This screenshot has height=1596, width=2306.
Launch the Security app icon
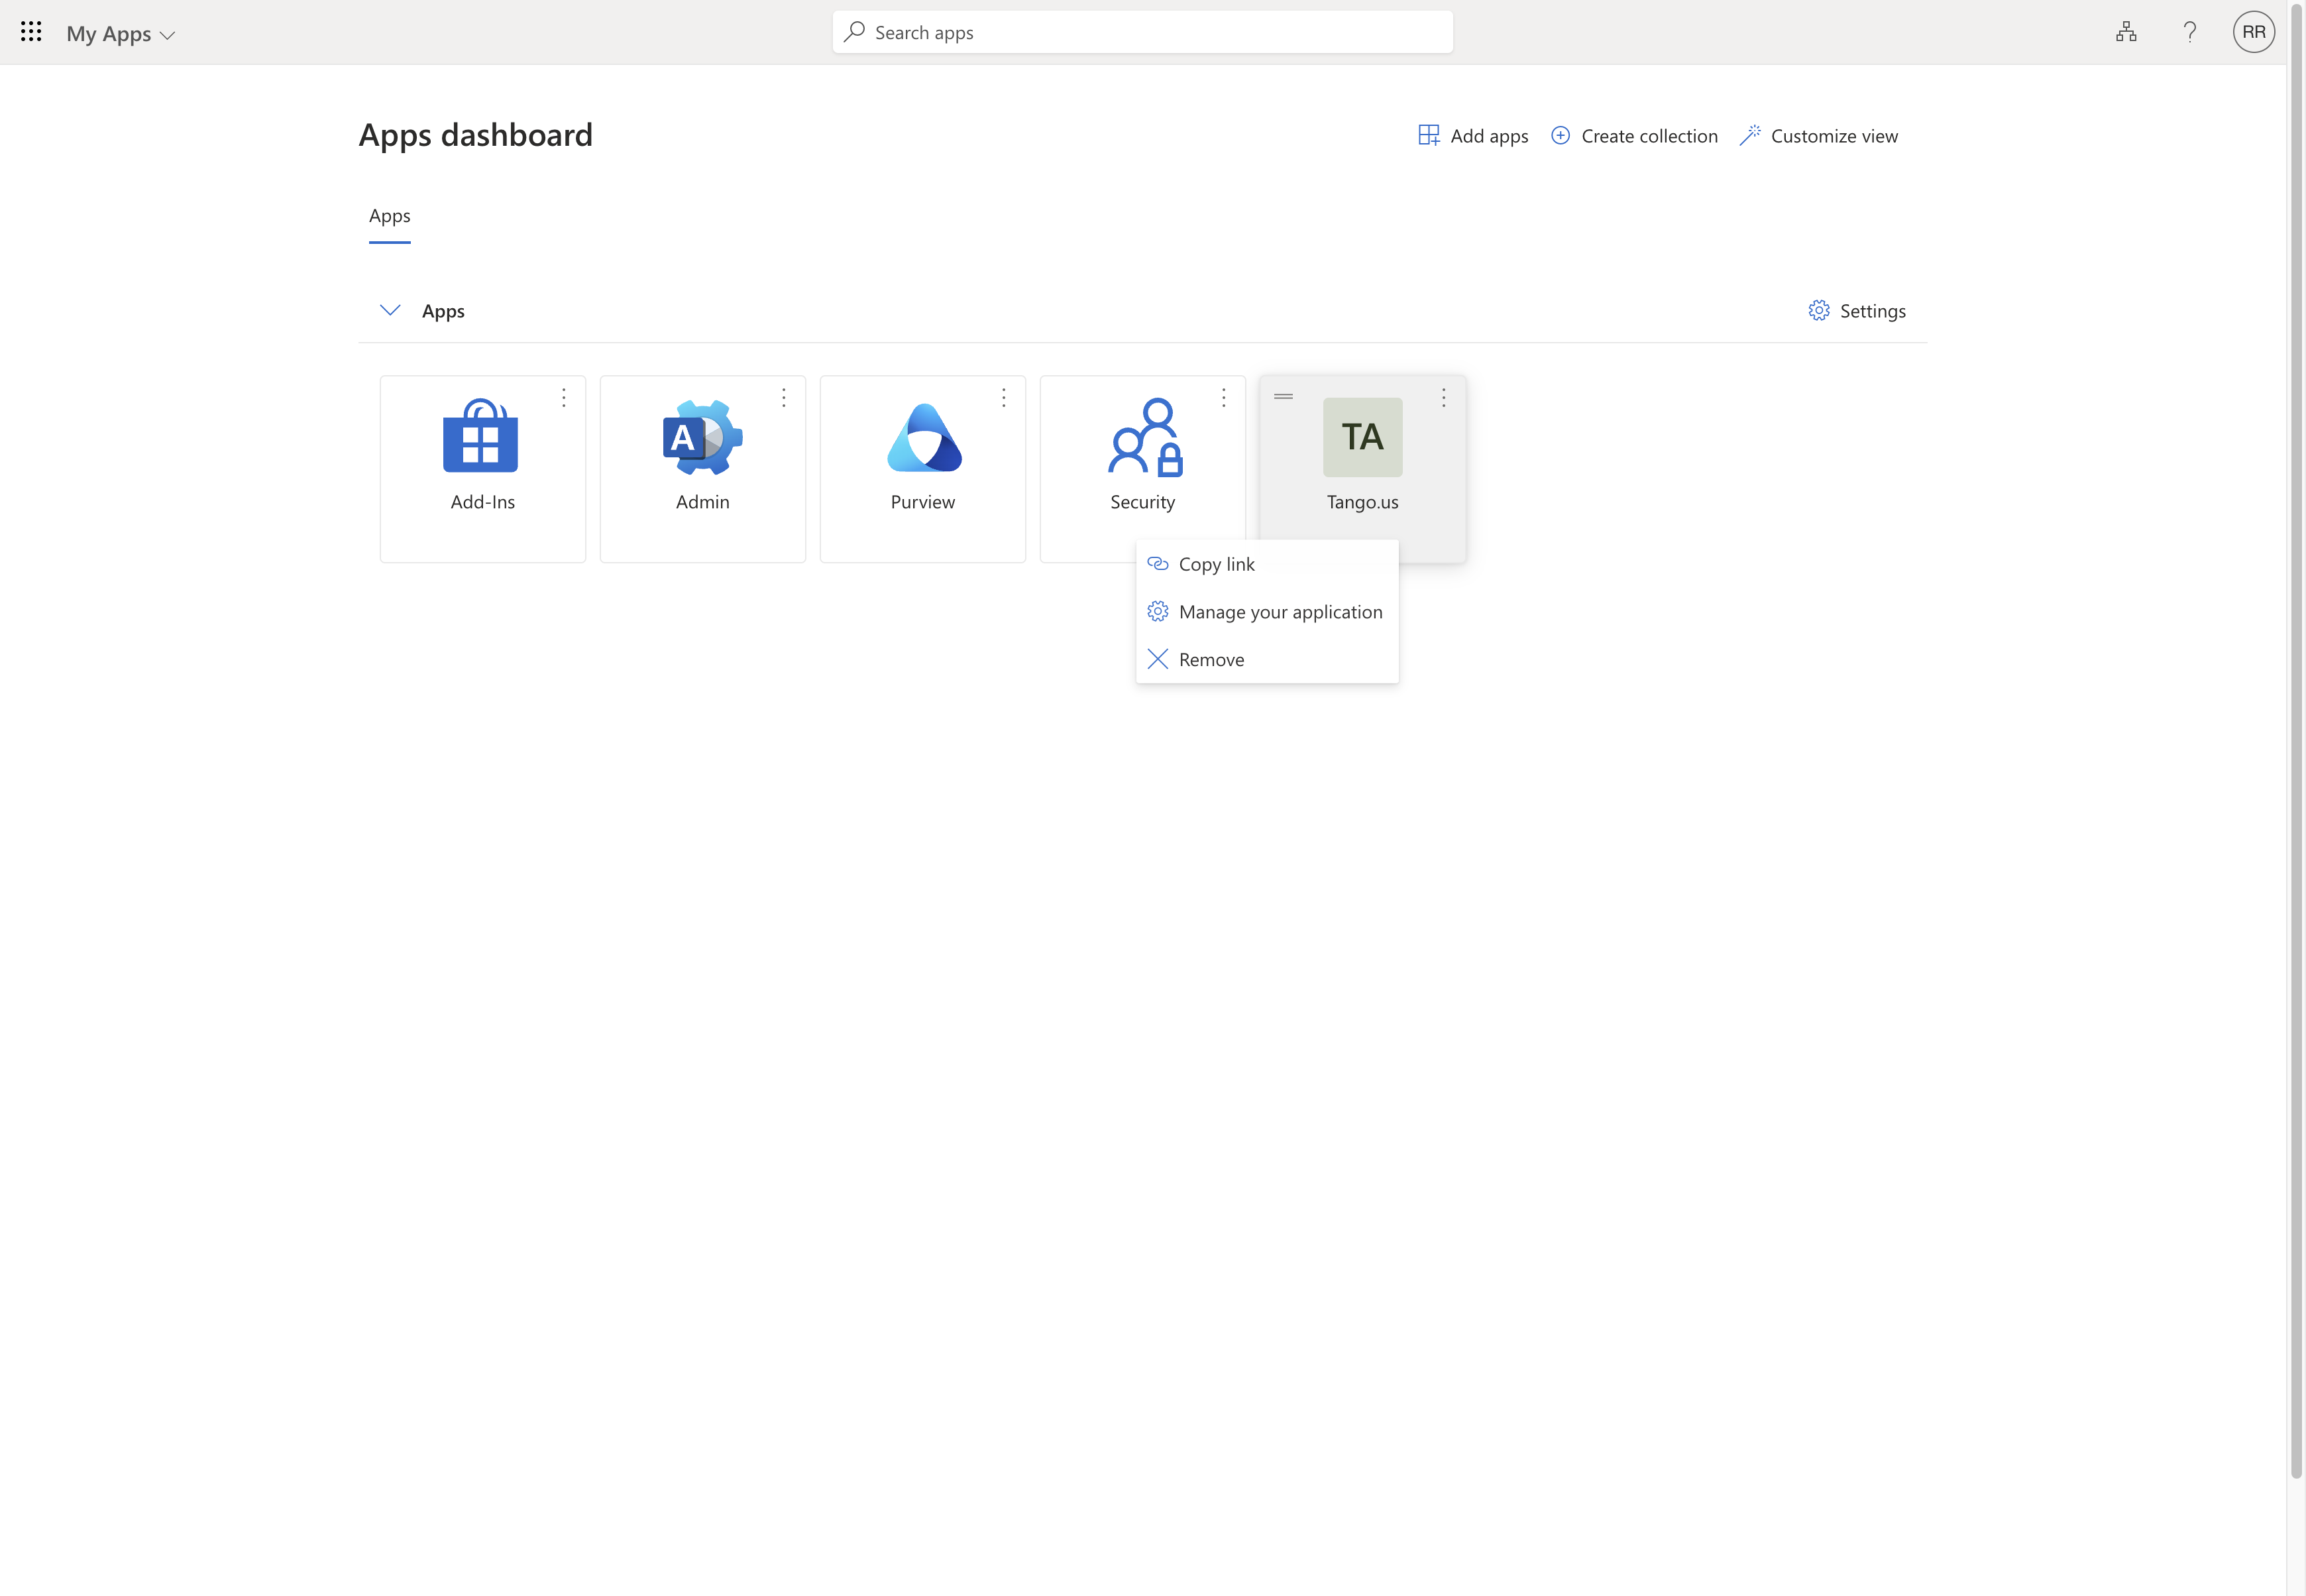(1146, 436)
